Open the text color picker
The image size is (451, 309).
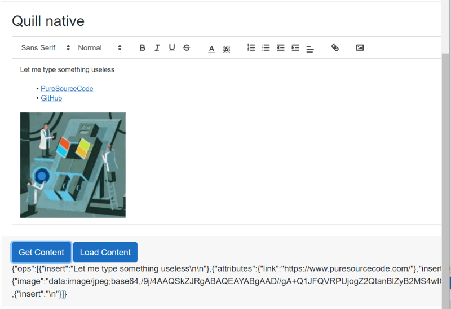point(211,49)
